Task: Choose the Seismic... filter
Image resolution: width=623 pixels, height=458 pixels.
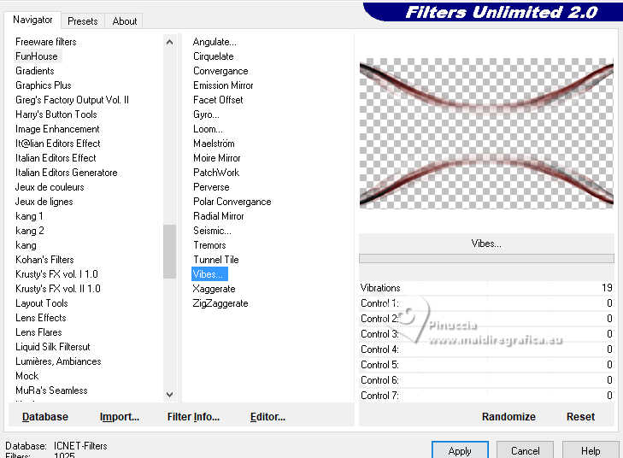Action: pyautogui.click(x=212, y=231)
